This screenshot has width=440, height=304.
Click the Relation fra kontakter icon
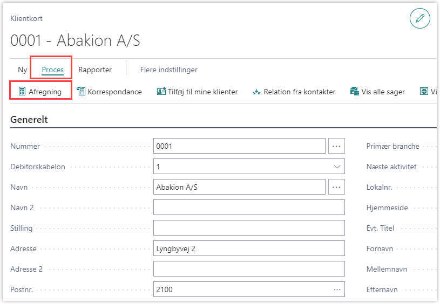coord(257,92)
